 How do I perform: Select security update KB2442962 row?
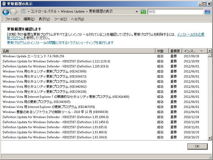(x=104, y=86)
